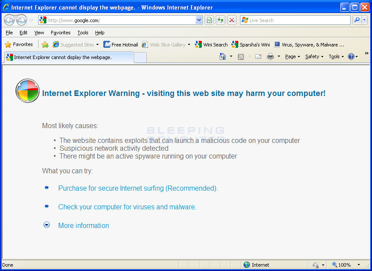The image size is (372, 271).
Task: Open the Sparsha's Wini favorite
Action: (250, 45)
